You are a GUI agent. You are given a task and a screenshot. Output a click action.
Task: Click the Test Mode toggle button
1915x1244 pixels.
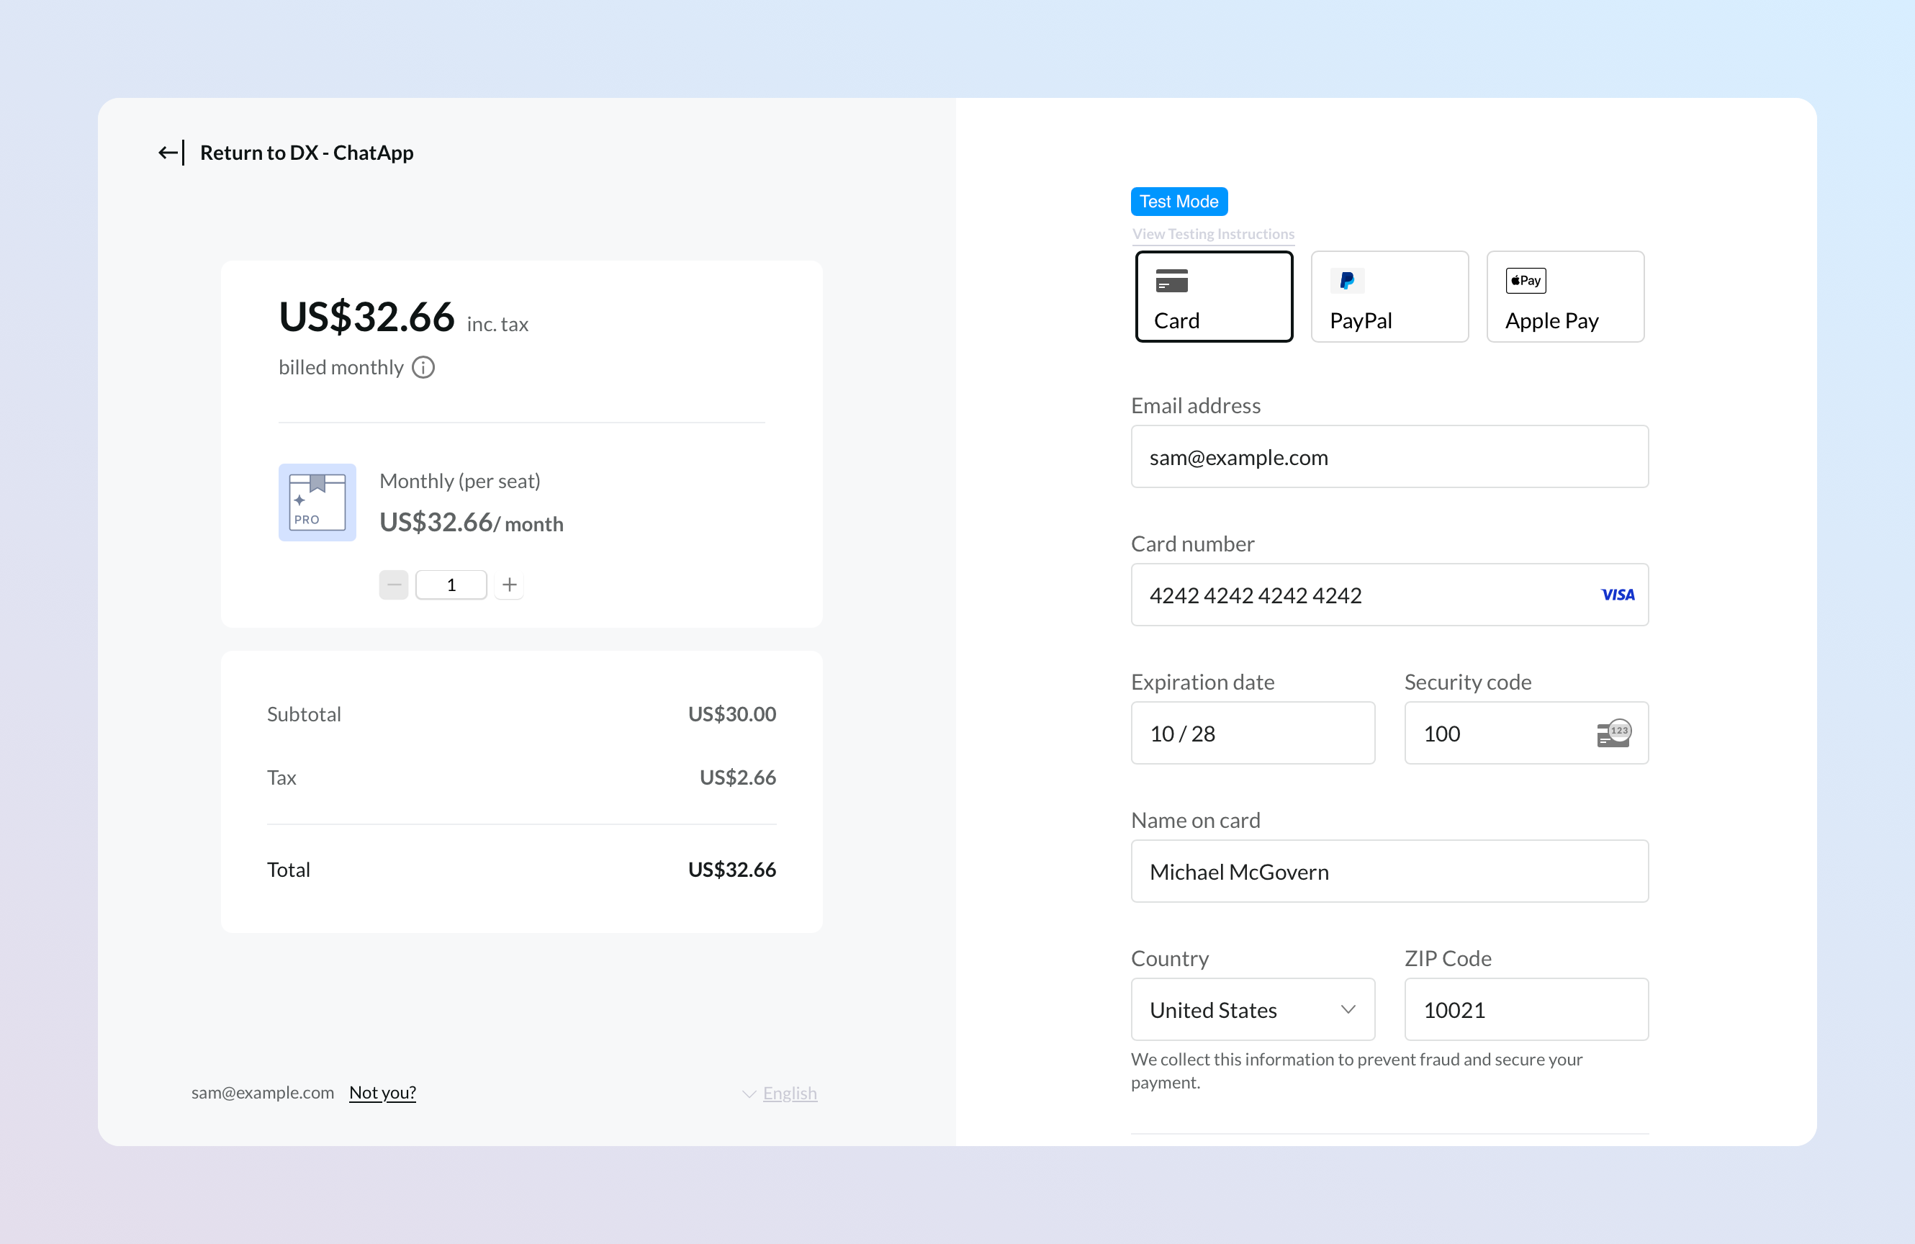[1178, 201]
